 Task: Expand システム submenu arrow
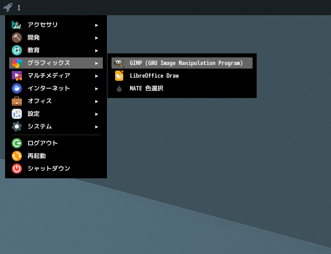pyautogui.click(x=96, y=127)
